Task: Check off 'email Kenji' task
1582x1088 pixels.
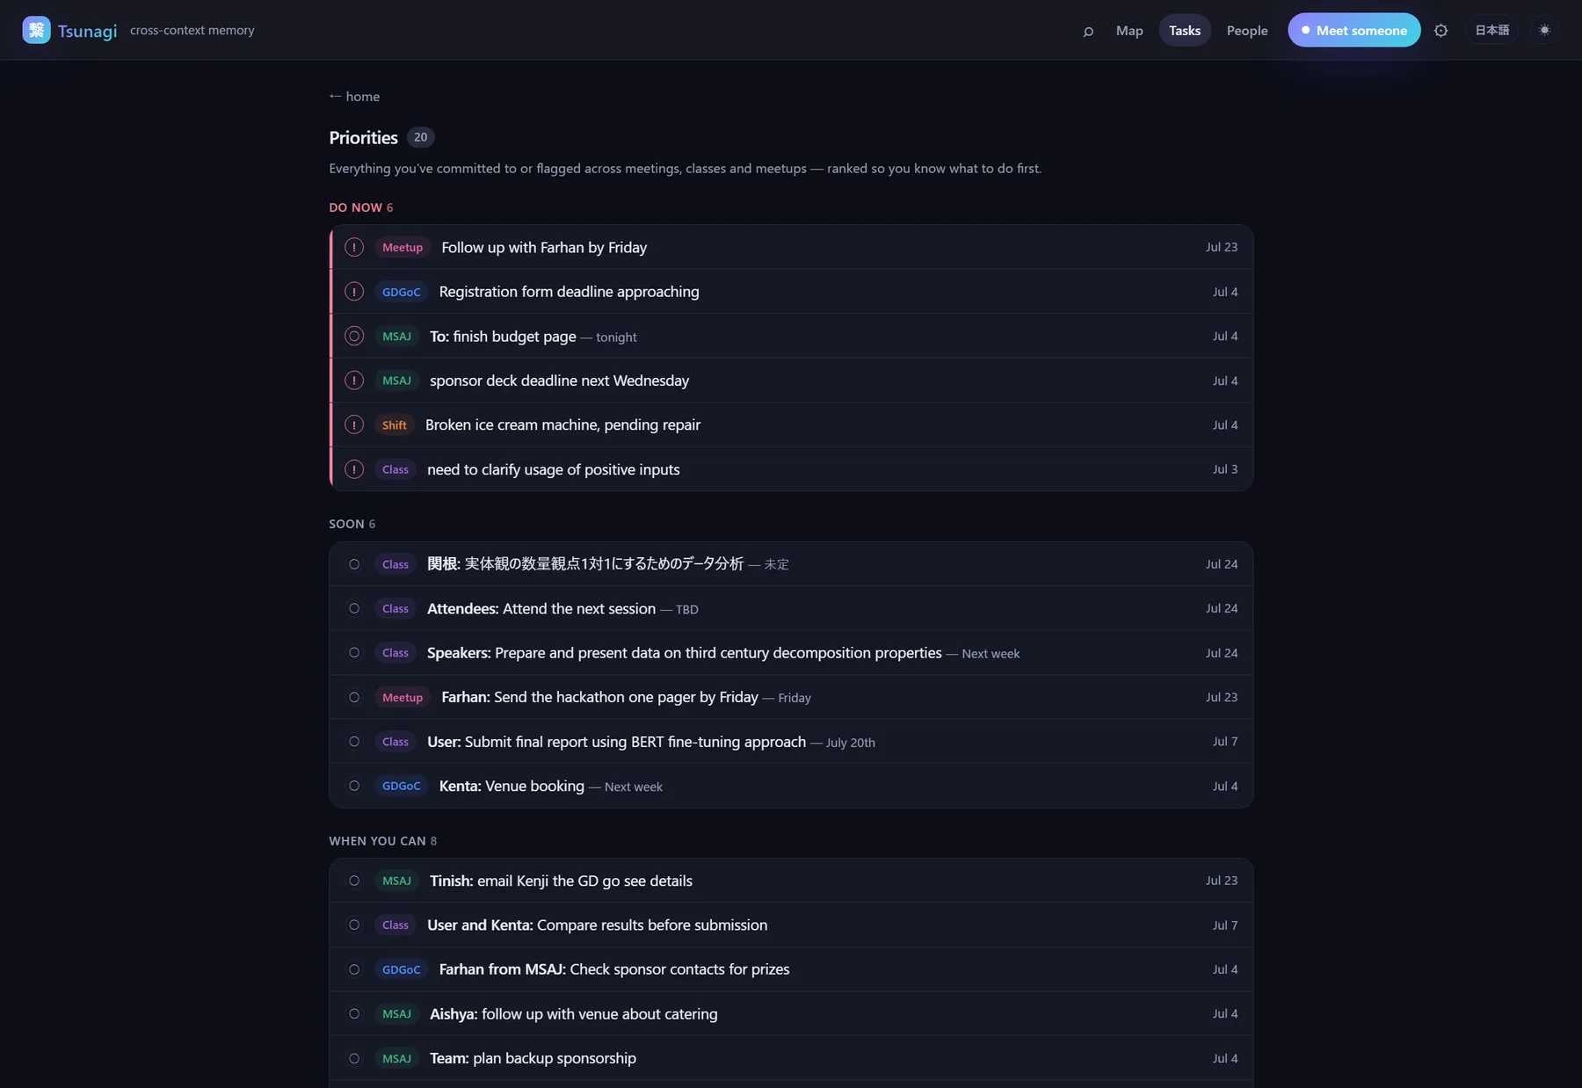Action: coord(354,881)
